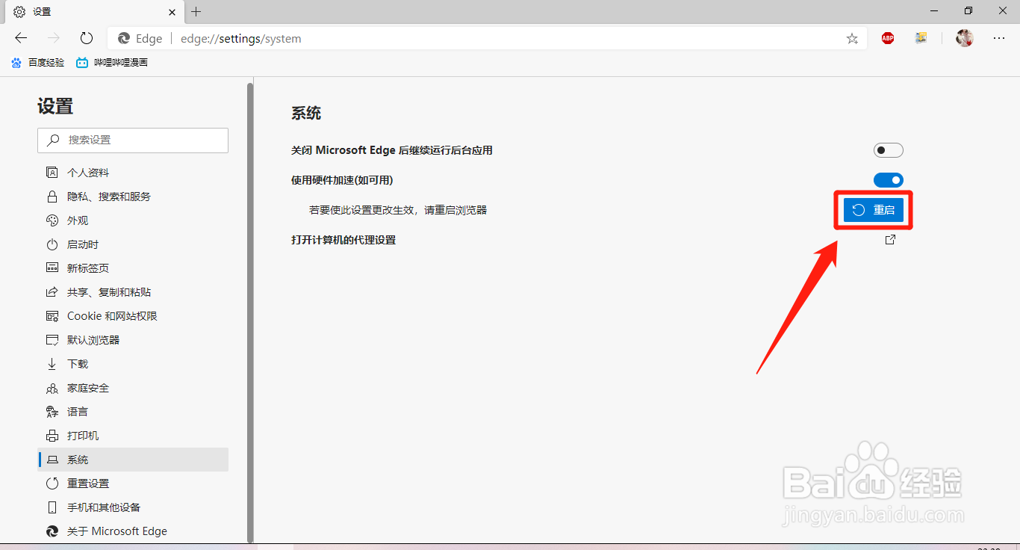Open the profile avatar menu
1020x550 pixels.
pyautogui.click(x=965, y=38)
